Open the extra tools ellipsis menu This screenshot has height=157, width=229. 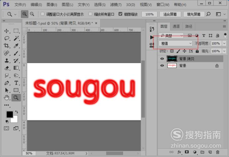tap(7, 105)
